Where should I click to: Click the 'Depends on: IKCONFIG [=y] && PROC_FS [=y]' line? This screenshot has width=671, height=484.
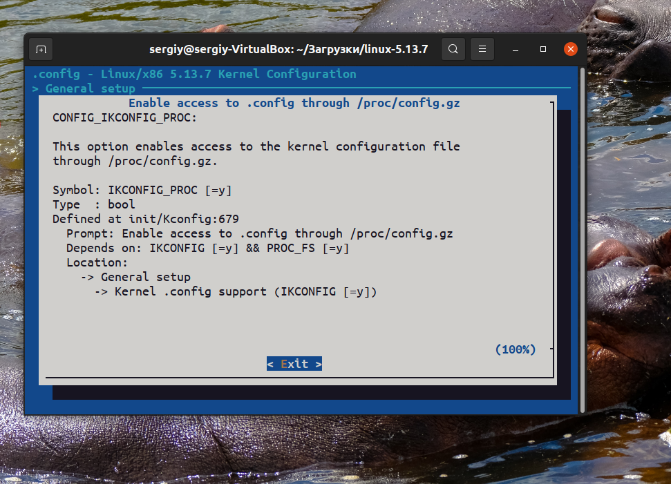point(207,248)
